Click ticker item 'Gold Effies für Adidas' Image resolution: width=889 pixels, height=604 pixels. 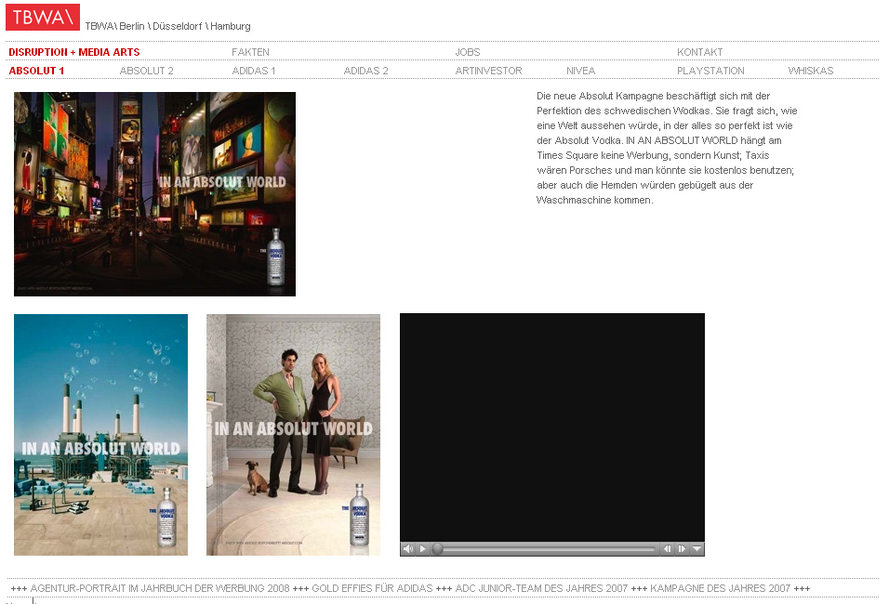[x=372, y=588]
